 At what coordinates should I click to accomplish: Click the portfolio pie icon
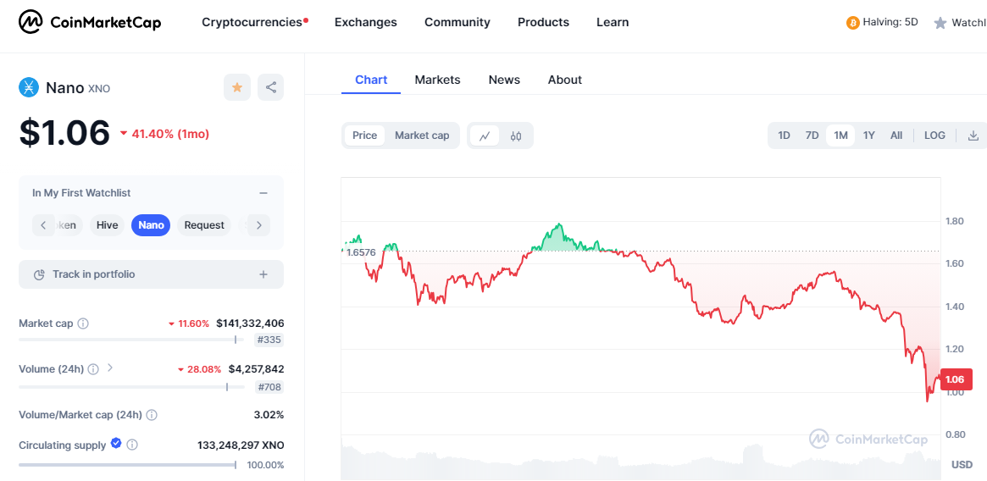point(39,274)
